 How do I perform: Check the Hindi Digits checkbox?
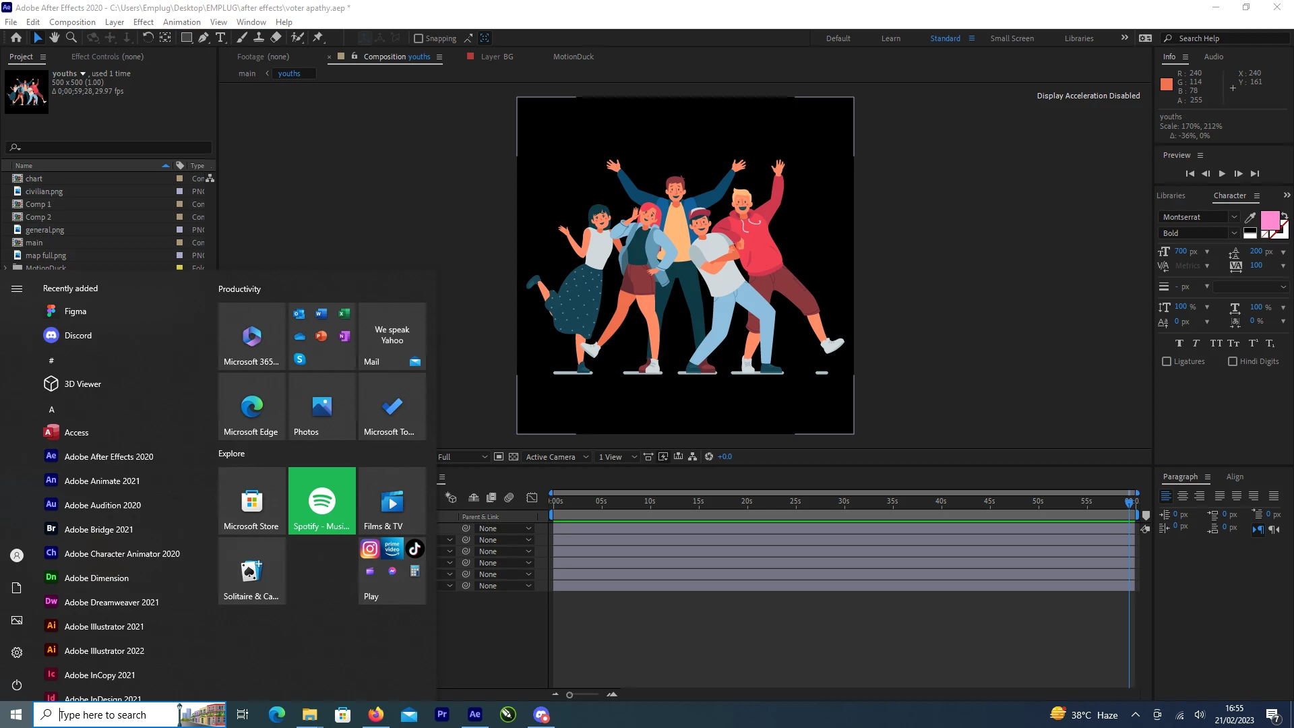coord(1233,361)
